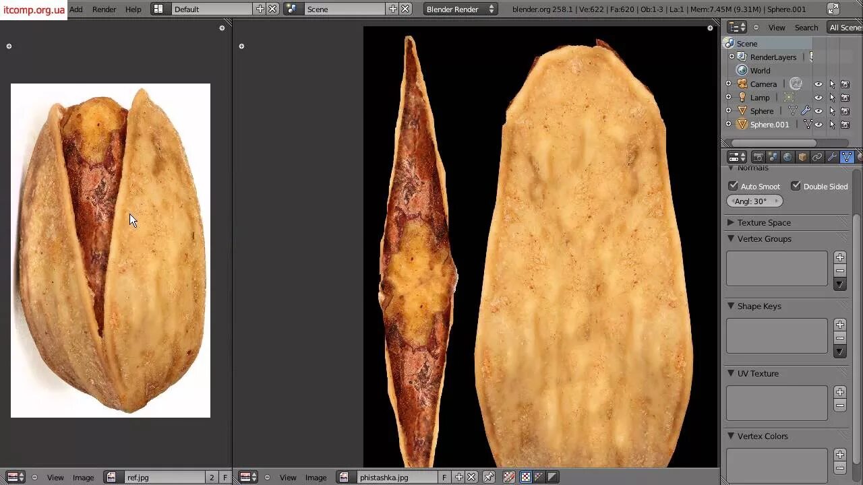Open the Object properties cube icon

click(x=802, y=157)
